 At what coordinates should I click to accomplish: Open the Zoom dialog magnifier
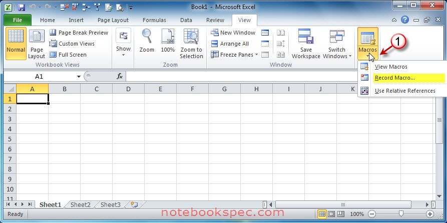pyautogui.click(x=147, y=36)
